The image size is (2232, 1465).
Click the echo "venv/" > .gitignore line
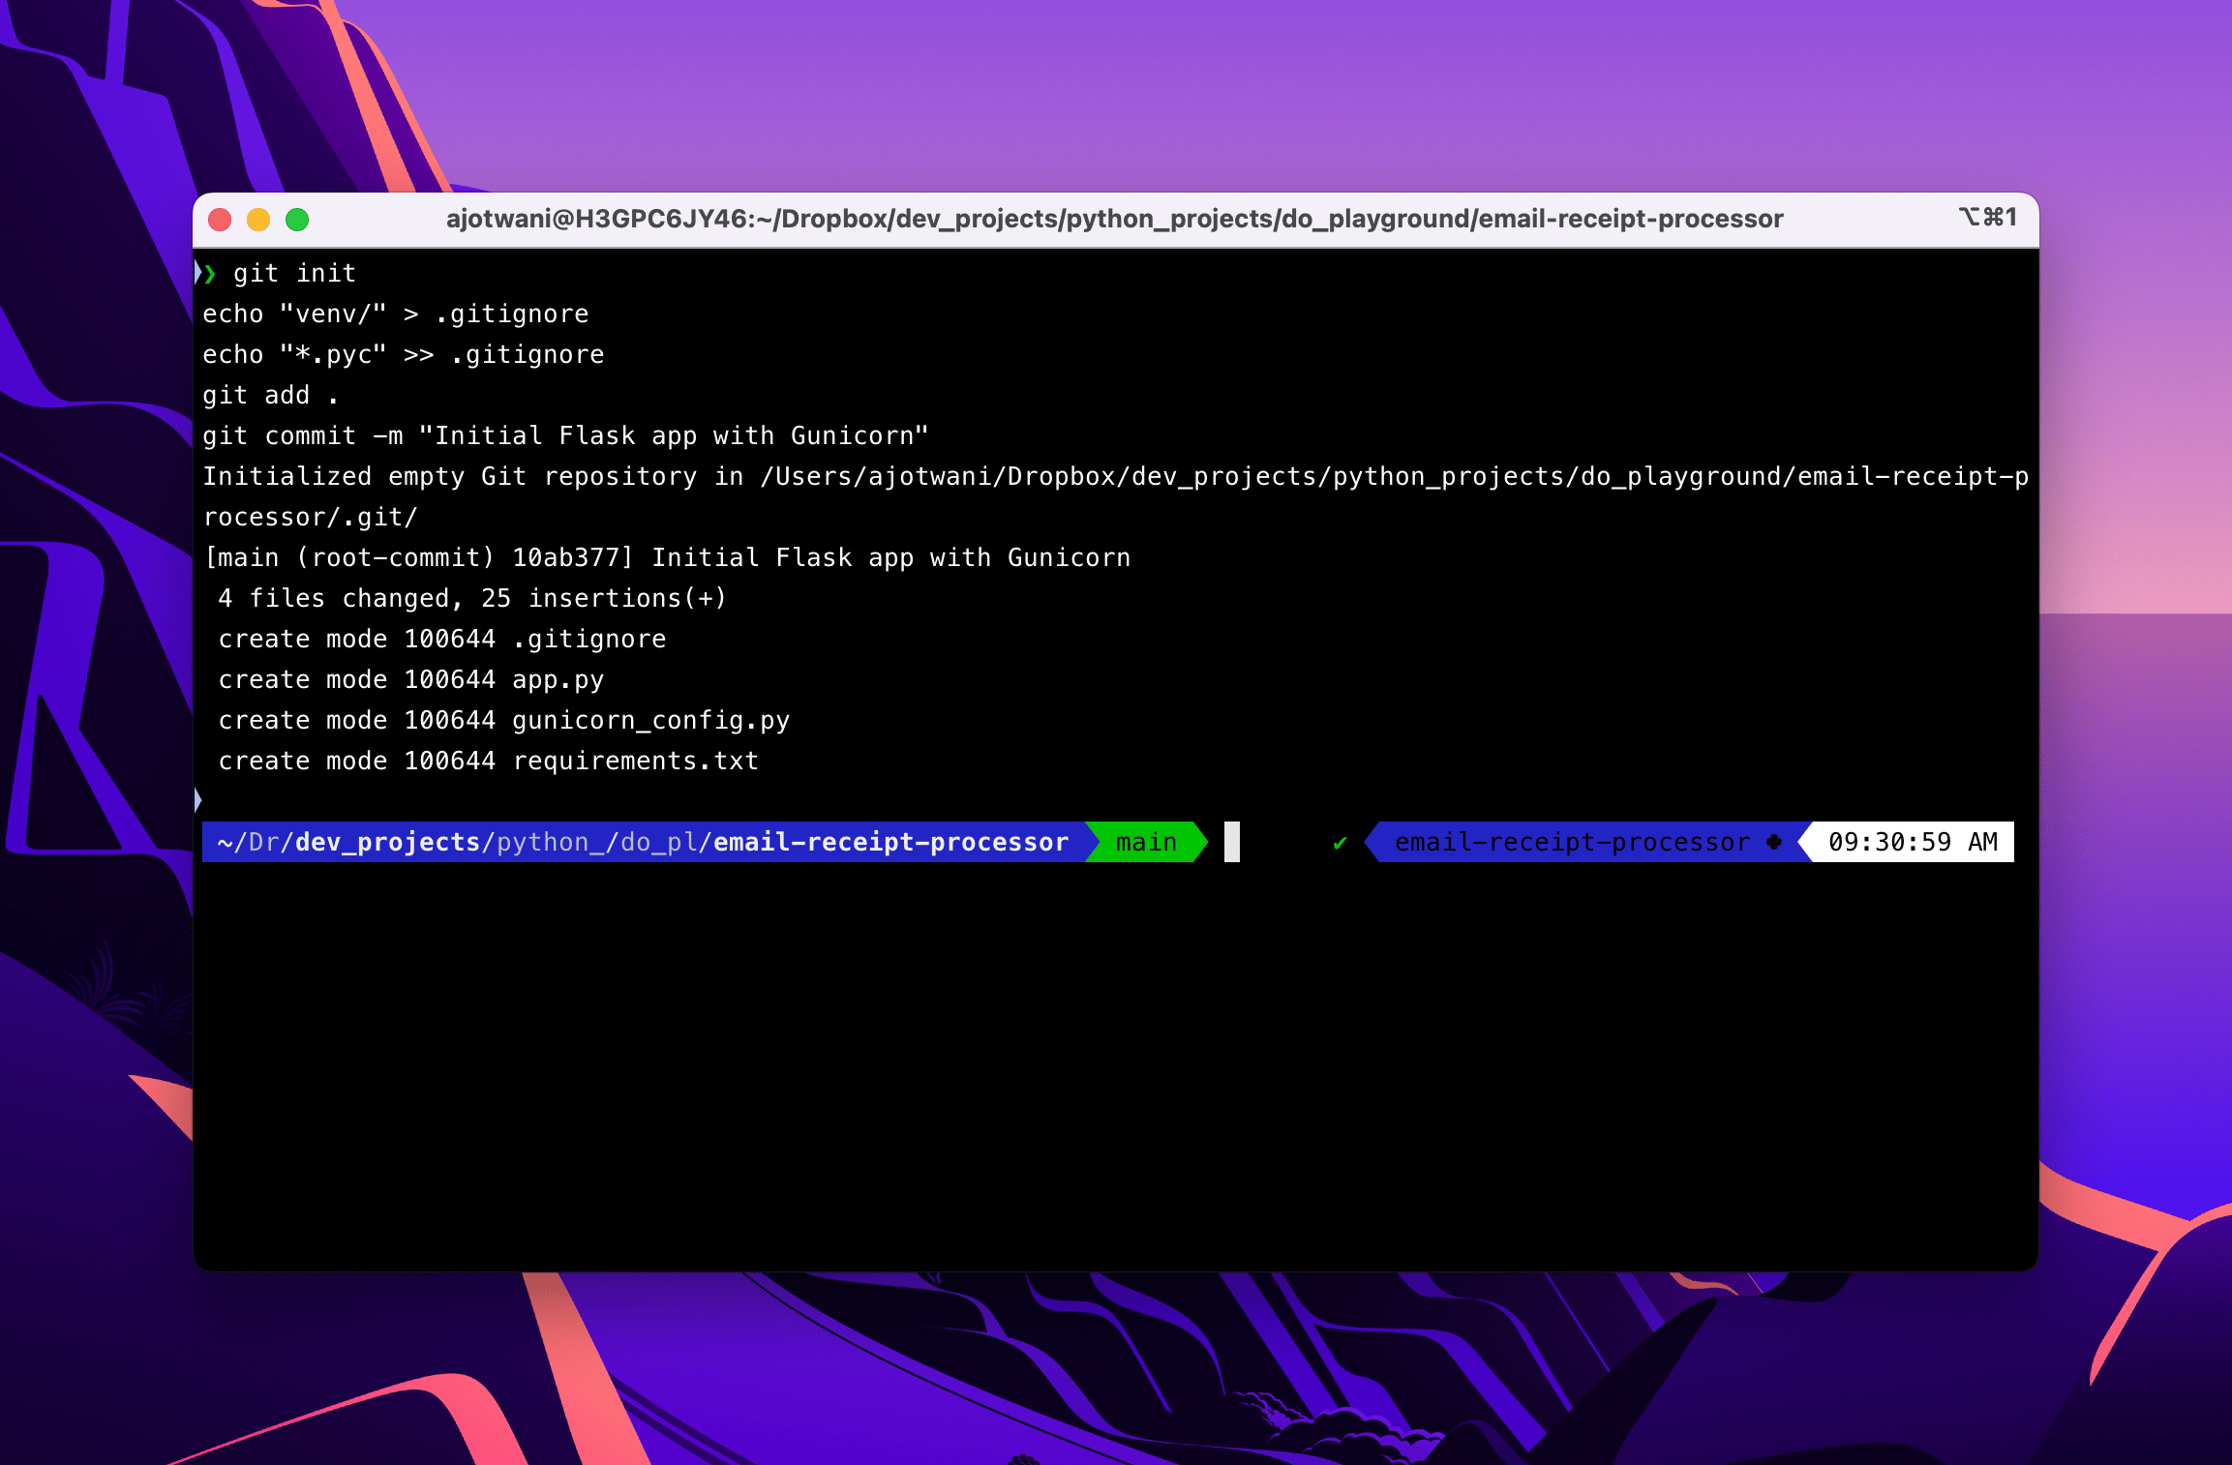[x=396, y=314]
